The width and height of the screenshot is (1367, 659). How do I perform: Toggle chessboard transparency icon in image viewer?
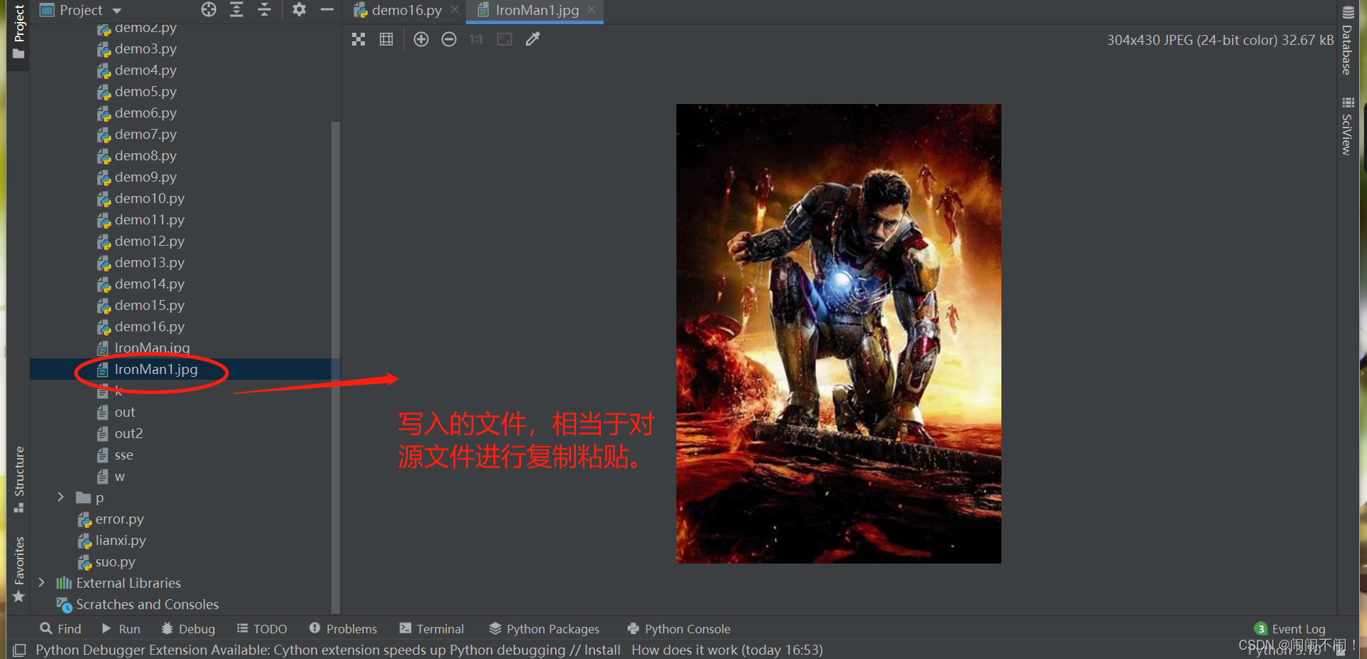(x=358, y=40)
